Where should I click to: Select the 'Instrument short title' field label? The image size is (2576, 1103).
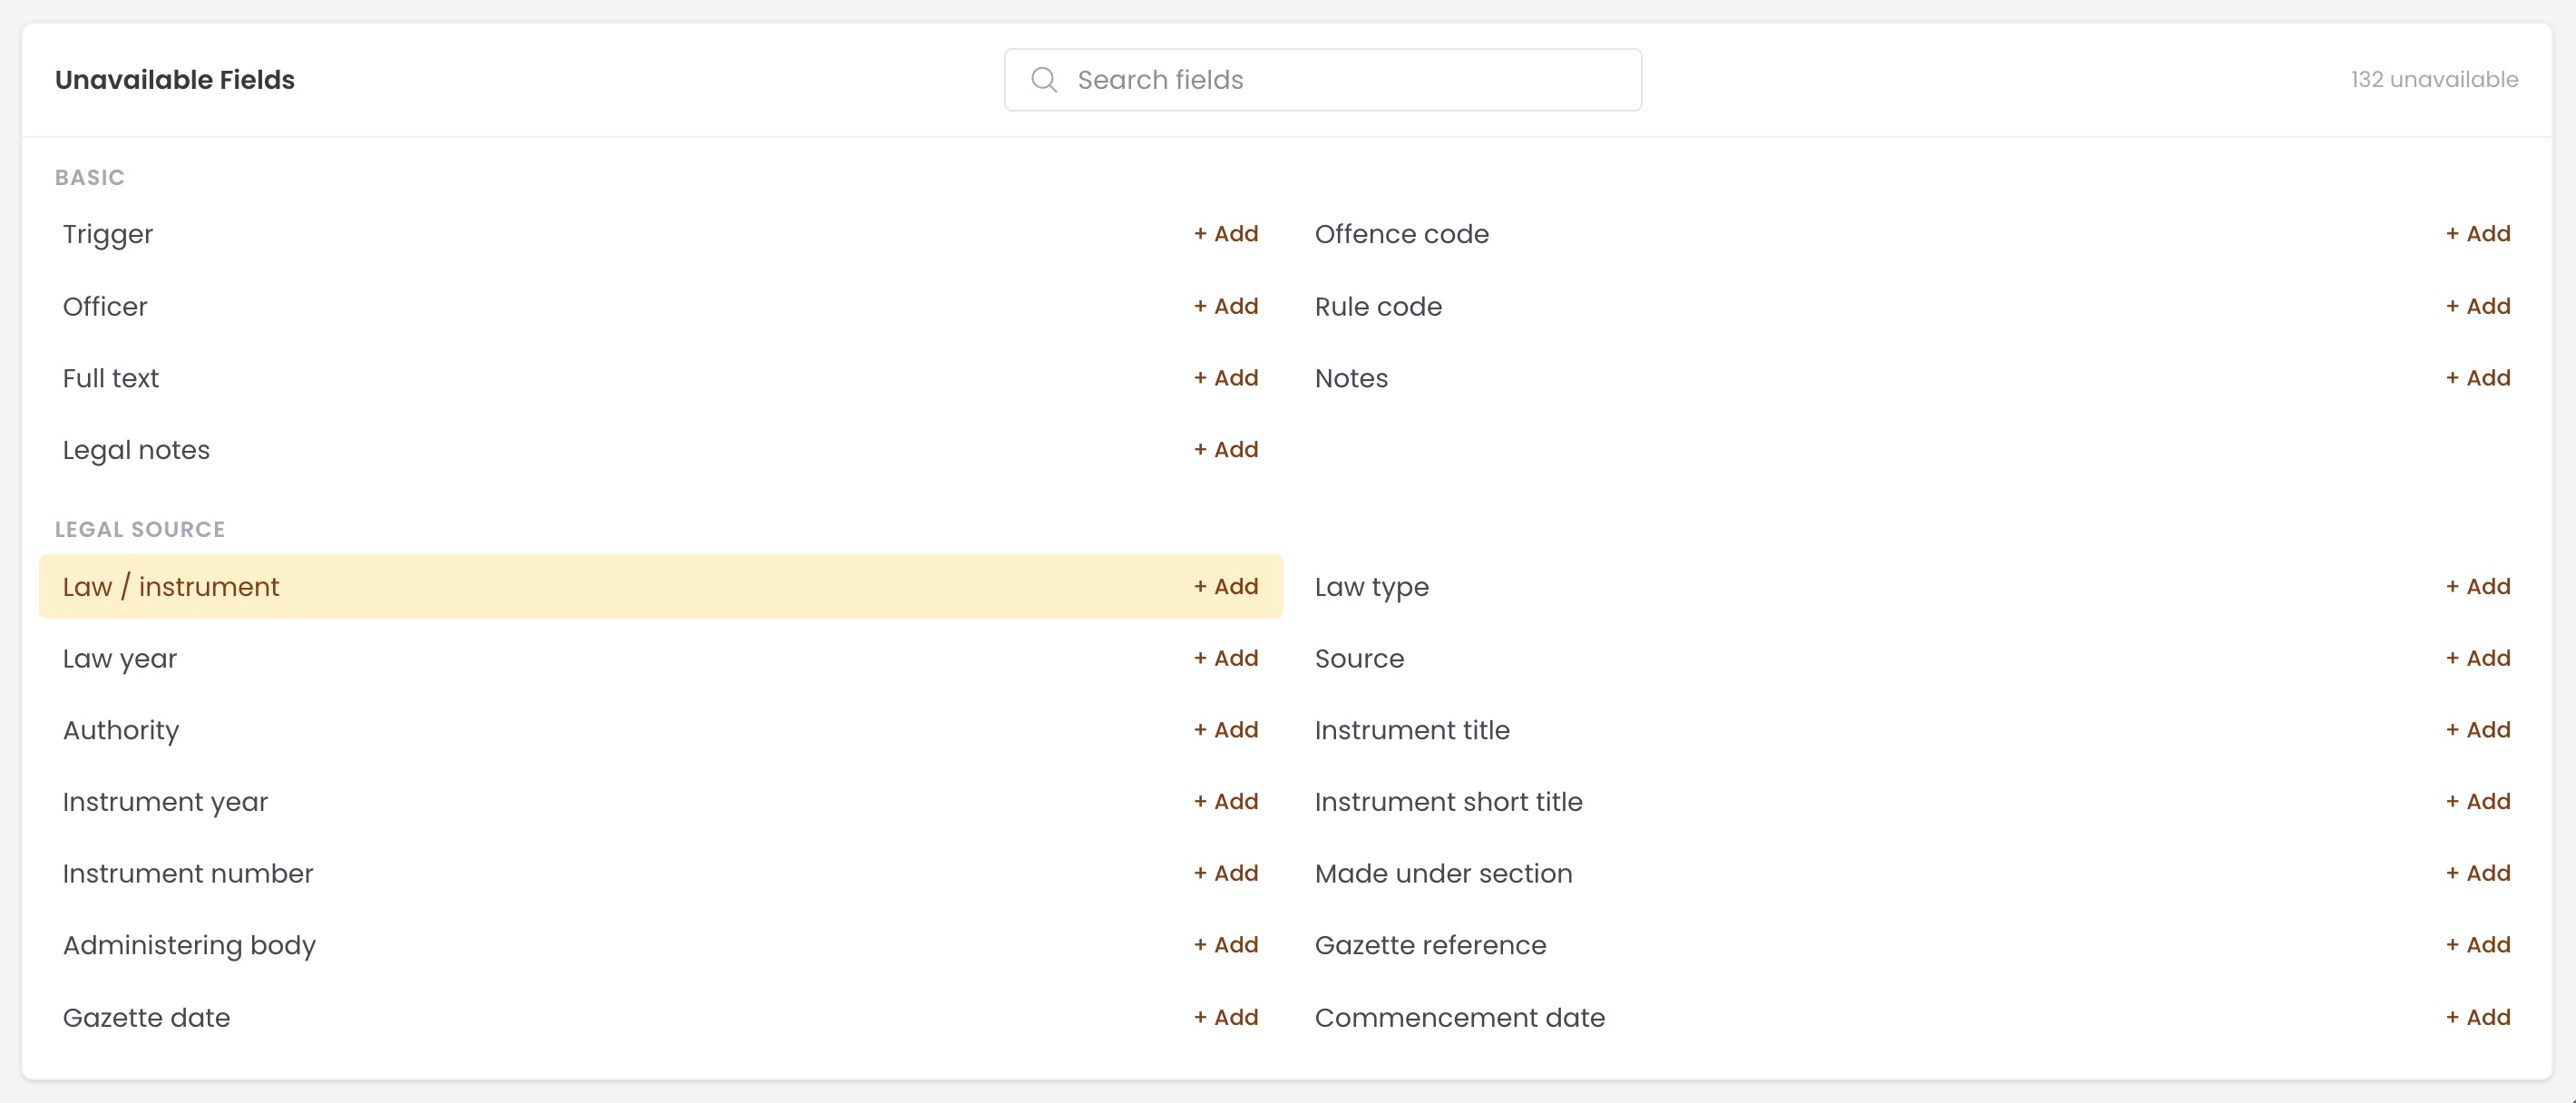[x=1449, y=802]
